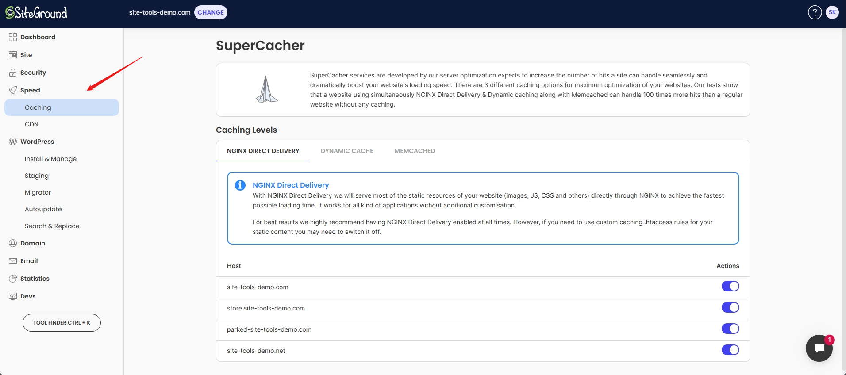Click the Site sidebar icon
The width and height of the screenshot is (846, 375).
tap(13, 55)
